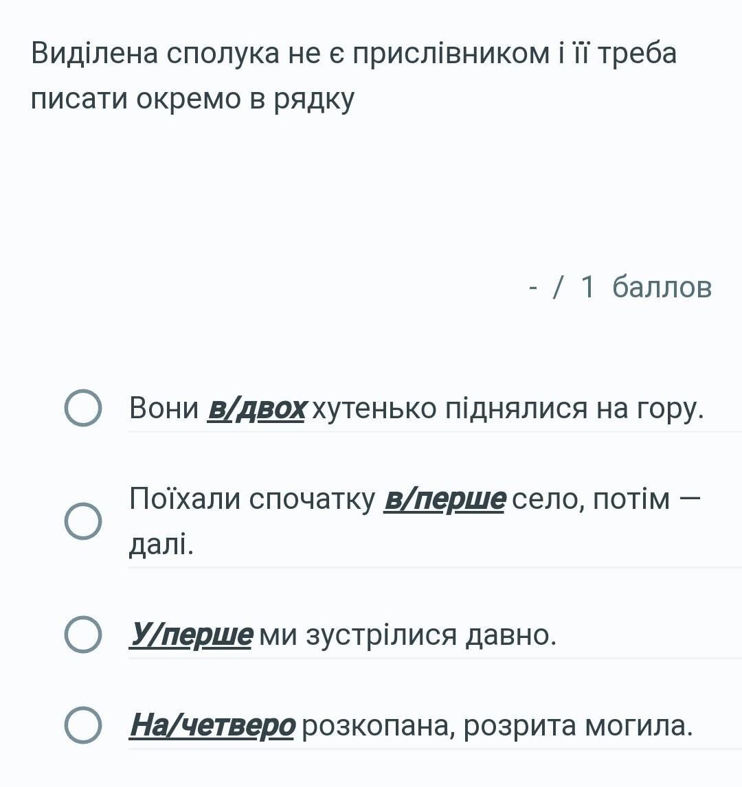Pick the radio button for "У/перше ми зустрілися"
The width and height of the screenshot is (742, 787).
[83, 635]
